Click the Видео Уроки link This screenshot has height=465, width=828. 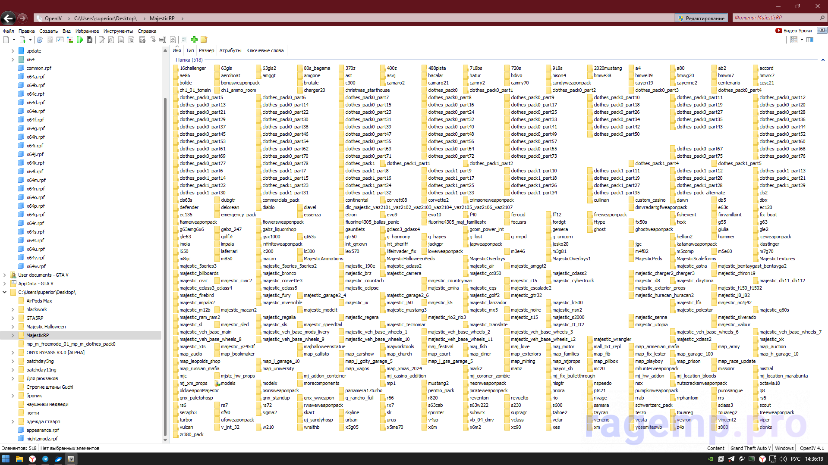point(794,31)
